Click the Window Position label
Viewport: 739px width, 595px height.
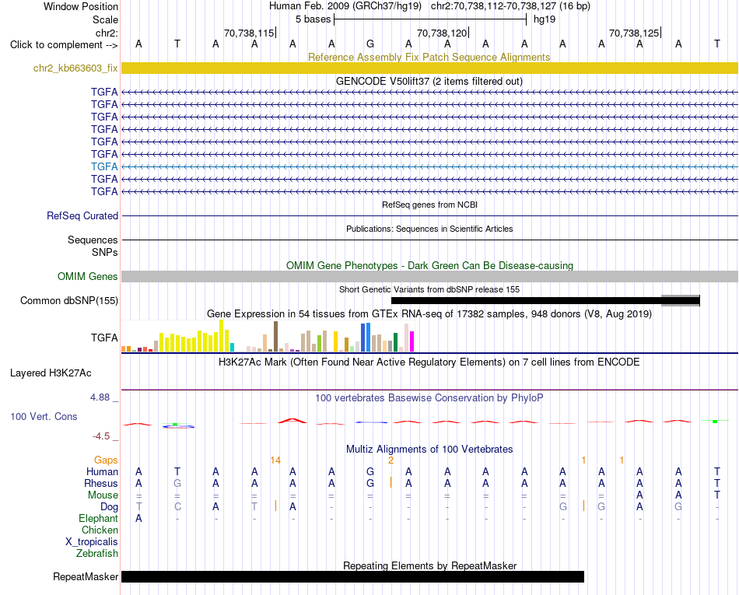81,6
